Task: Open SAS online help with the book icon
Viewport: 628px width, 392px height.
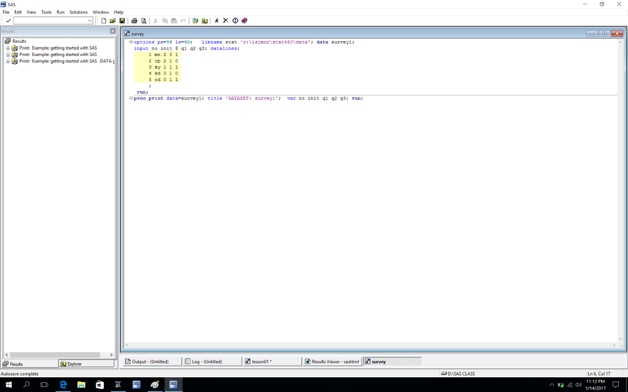Action: point(243,20)
